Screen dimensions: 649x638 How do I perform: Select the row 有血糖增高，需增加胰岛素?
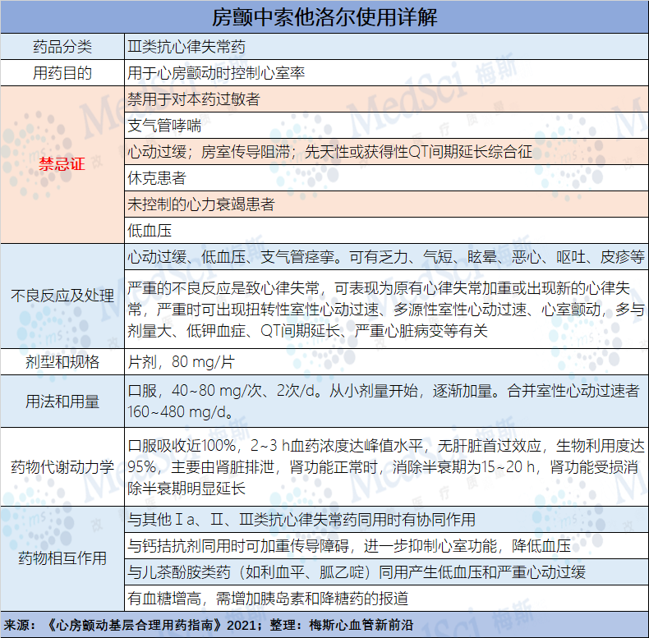point(387,599)
